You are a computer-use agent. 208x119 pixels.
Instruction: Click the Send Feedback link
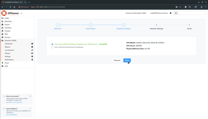11,115
